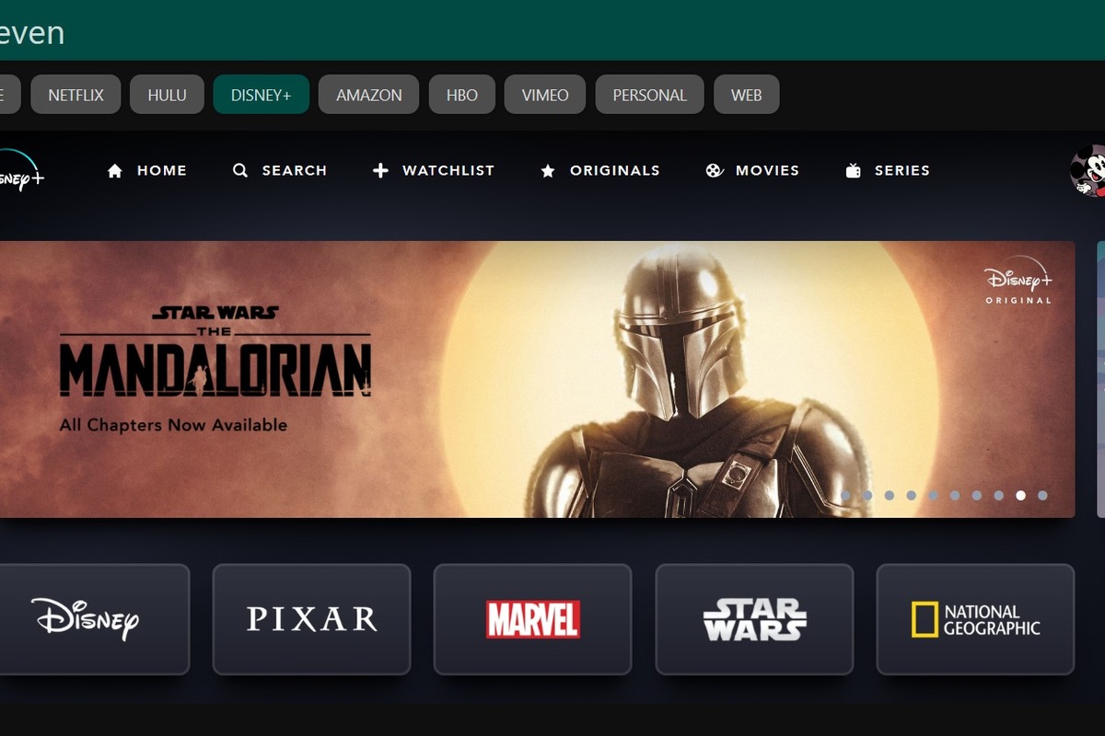The height and width of the screenshot is (736, 1105).
Task: Open SERIES with the TV icon
Action: [888, 170]
